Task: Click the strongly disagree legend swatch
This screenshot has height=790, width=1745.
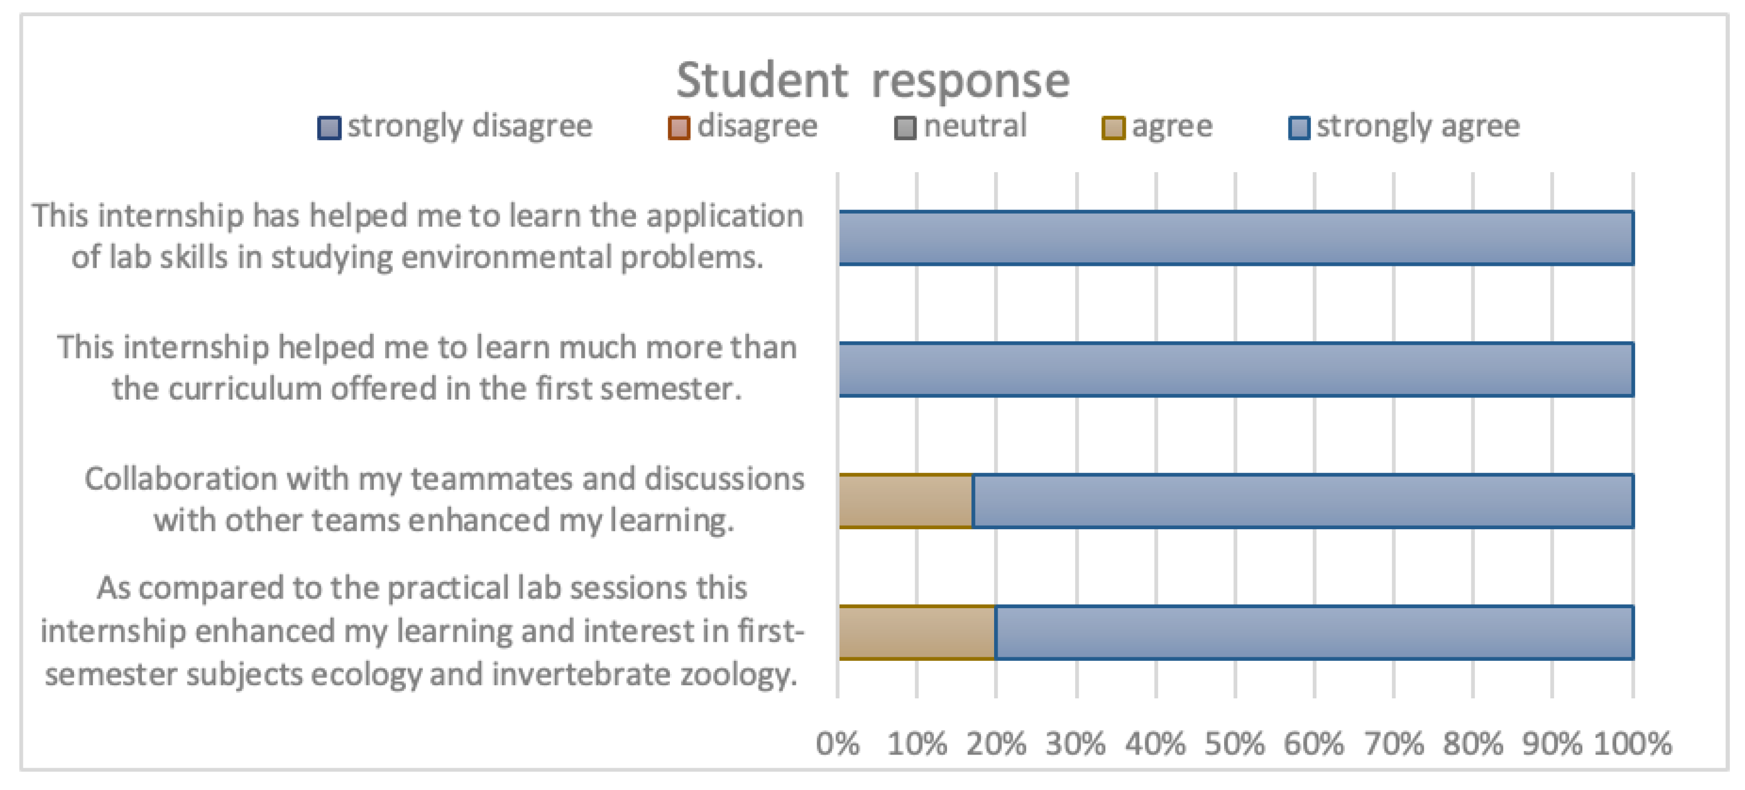Action: coord(329,128)
